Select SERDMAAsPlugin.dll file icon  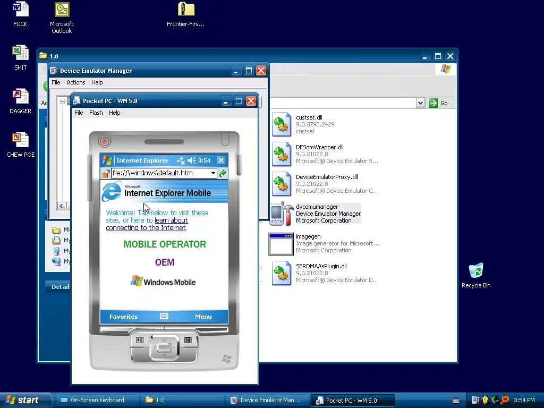tap(282, 273)
